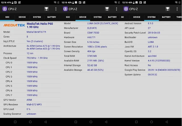Tap the home circle in the right screen

[152, 122]
